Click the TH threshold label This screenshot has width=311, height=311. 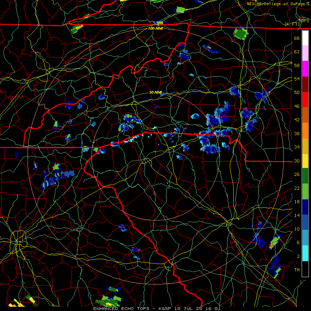pyautogui.click(x=297, y=270)
